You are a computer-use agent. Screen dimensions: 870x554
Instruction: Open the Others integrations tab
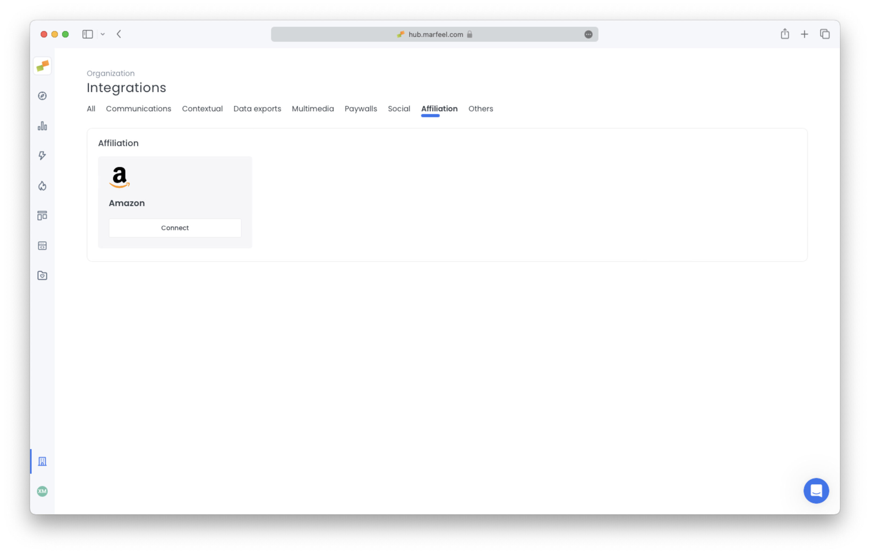coord(481,109)
